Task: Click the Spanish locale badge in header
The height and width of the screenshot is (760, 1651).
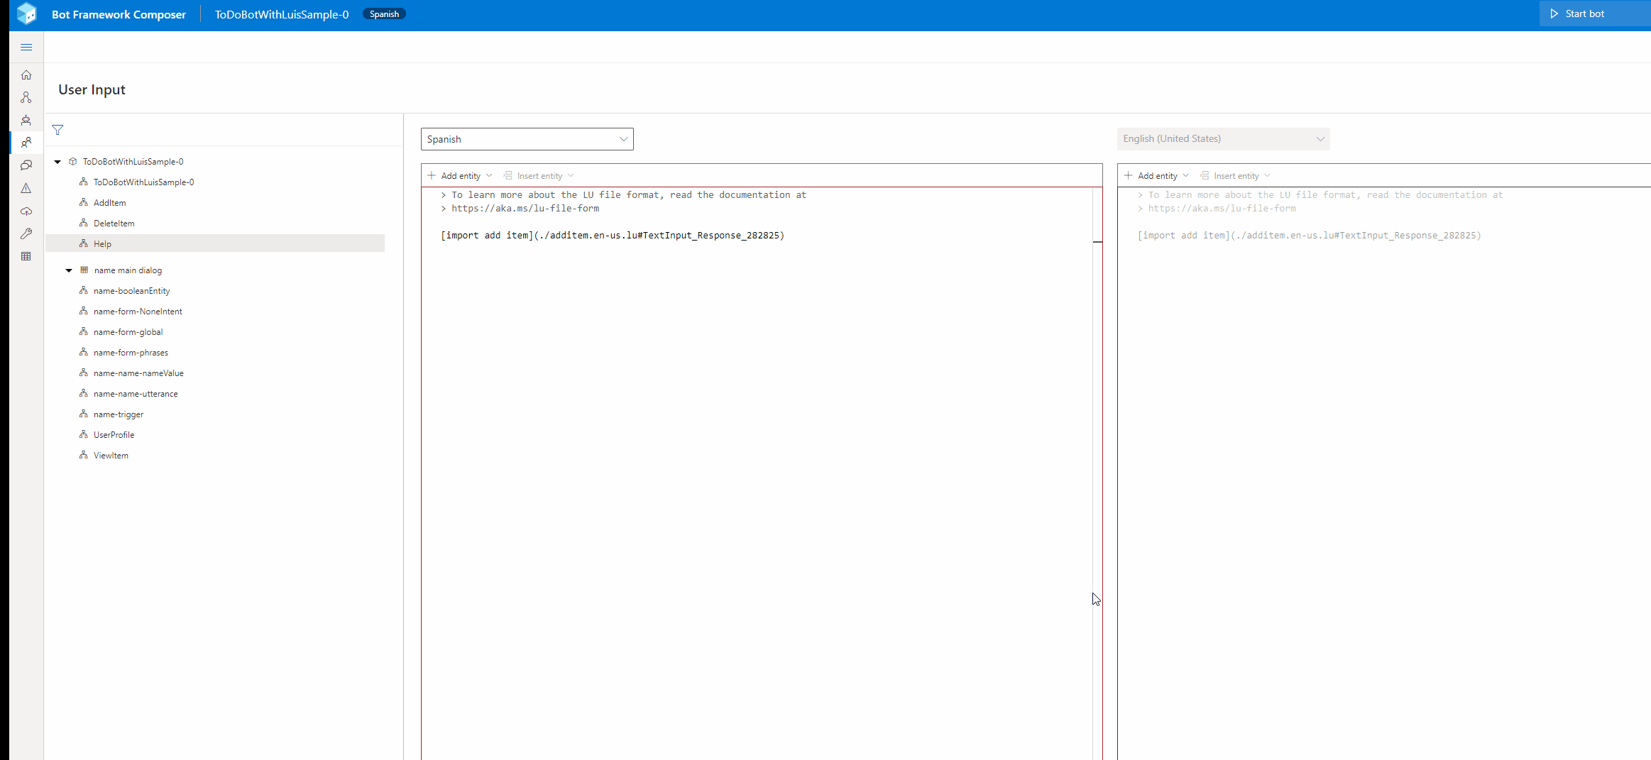Action: (384, 14)
